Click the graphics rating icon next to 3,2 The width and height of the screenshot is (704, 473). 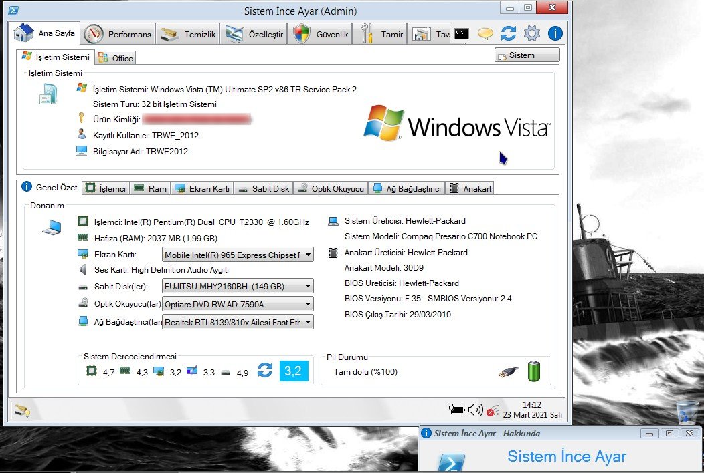159,371
